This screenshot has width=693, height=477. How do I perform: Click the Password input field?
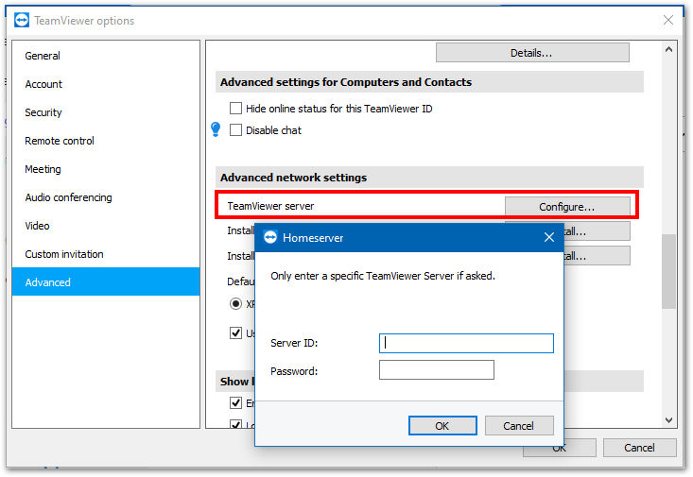pyautogui.click(x=436, y=370)
